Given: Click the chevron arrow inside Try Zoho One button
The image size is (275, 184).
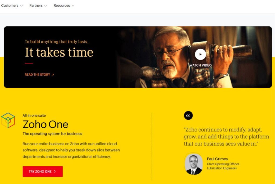Looking at the screenshot, I should pyautogui.click(x=55, y=171).
